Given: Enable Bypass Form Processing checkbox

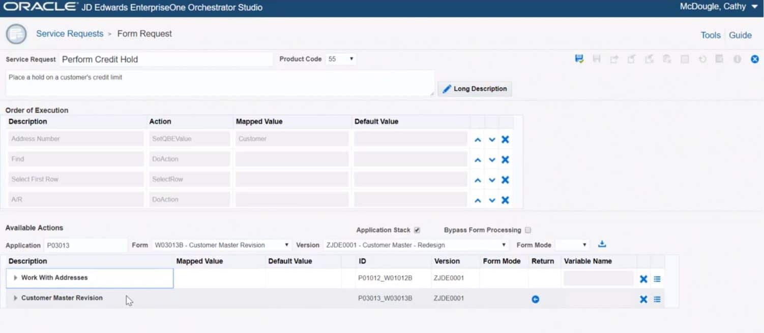Looking at the screenshot, I should [x=528, y=230].
